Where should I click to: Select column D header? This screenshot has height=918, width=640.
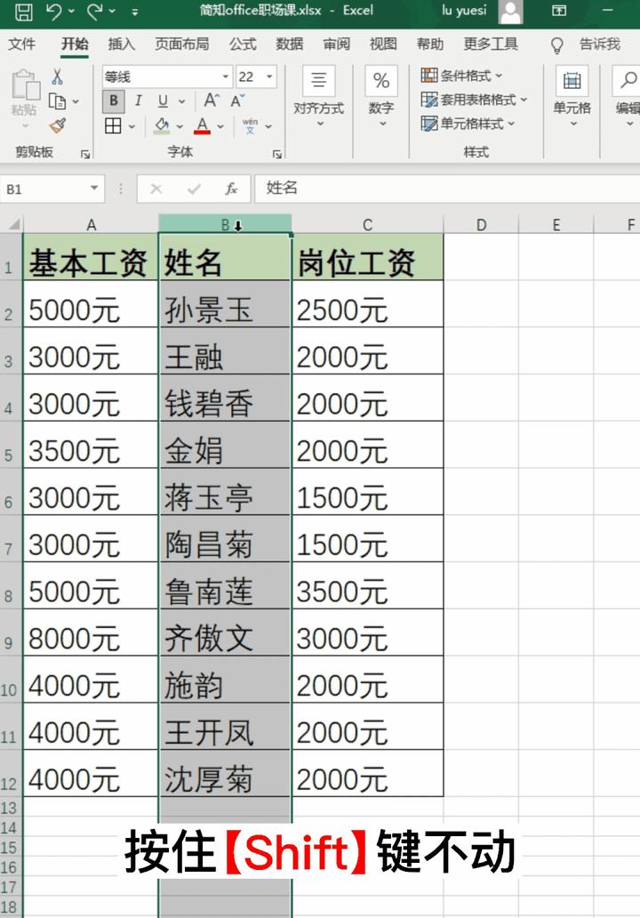(481, 224)
